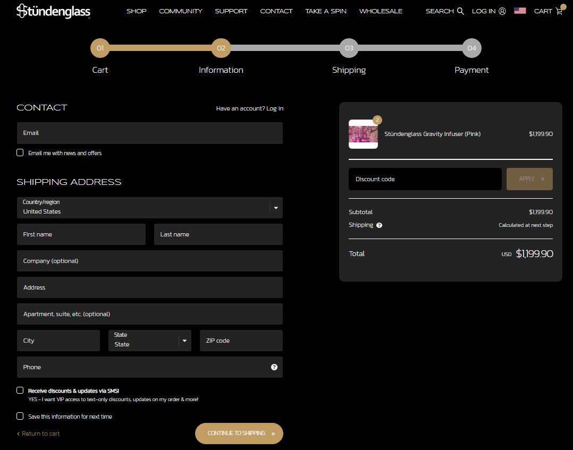Open the Shop menu
Image resolution: width=573 pixels, height=450 pixels.
(x=136, y=11)
